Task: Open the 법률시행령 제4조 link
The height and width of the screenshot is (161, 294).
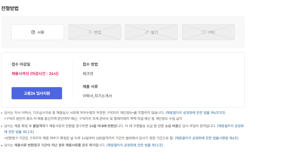Action: (207, 138)
